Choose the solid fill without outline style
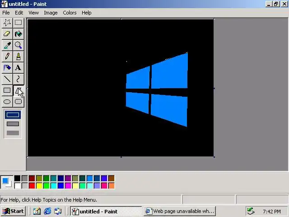The width and height of the screenshot is (289, 217). pyautogui.click(x=13, y=133)
